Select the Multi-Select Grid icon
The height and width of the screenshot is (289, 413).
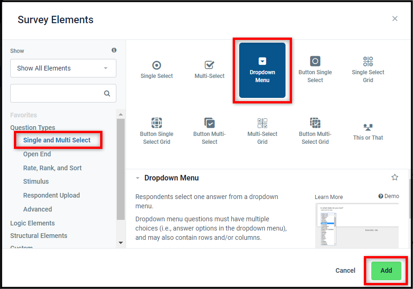[262, 123]
